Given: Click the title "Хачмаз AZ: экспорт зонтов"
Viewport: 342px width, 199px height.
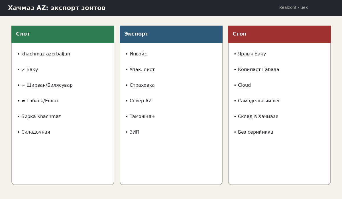Looking at the screenshot, I should coord(57,8).
